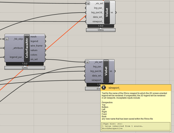Image resolution: width=174 pixels, height=133 pixels.
Task: Click the arrow icon on upper VisSet _vis_set
Action: point(88,3)
